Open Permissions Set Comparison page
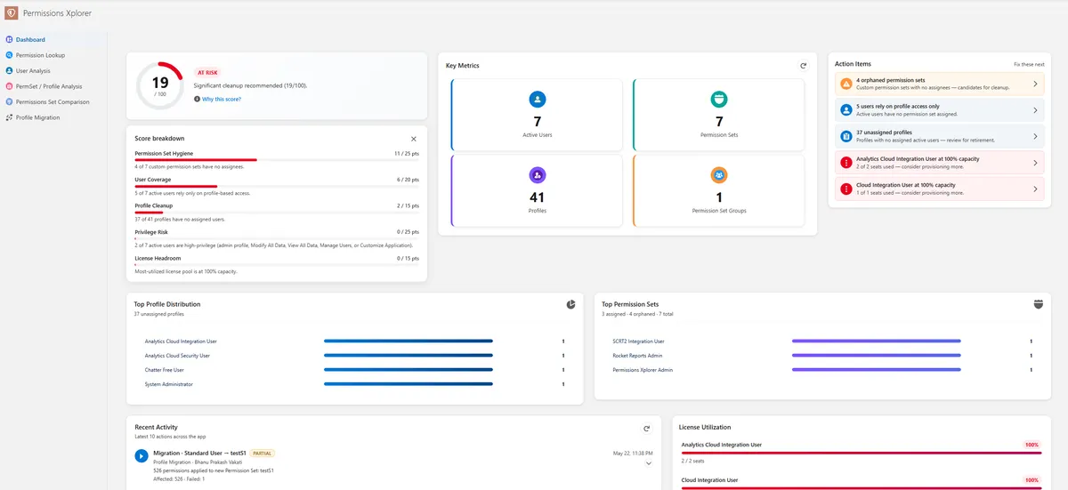This screenshot has height=490, width=1068. 53,101
